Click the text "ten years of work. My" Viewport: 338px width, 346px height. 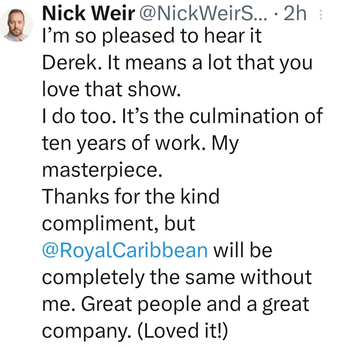click(140, 144)
